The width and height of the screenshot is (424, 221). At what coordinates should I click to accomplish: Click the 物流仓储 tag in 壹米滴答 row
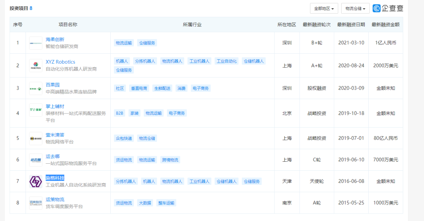click(147, 138)
